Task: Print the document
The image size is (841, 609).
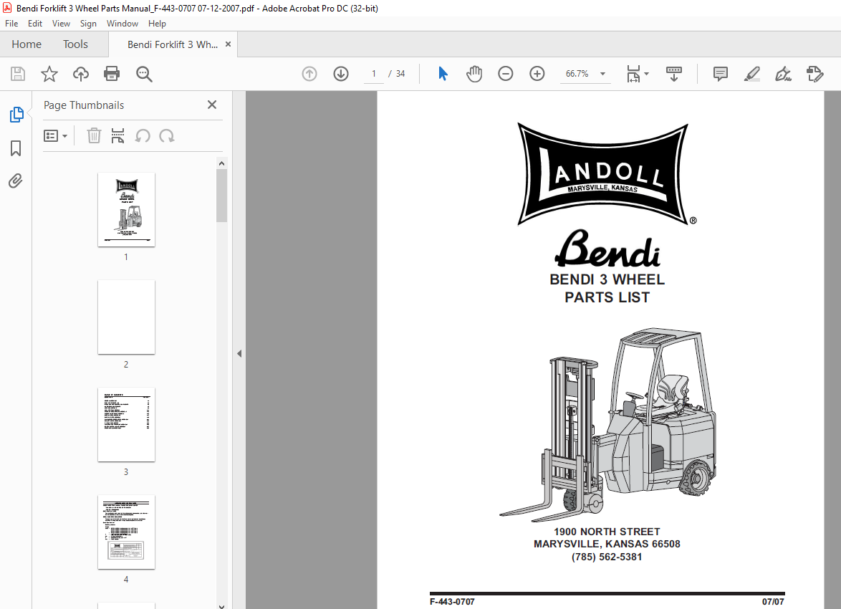Action: tap(112, 74)
